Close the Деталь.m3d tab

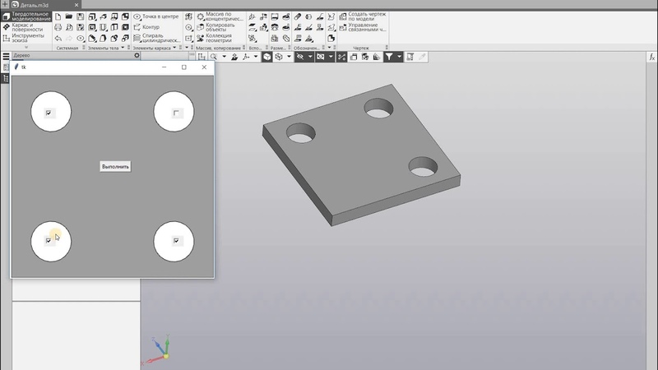point(76,5)
